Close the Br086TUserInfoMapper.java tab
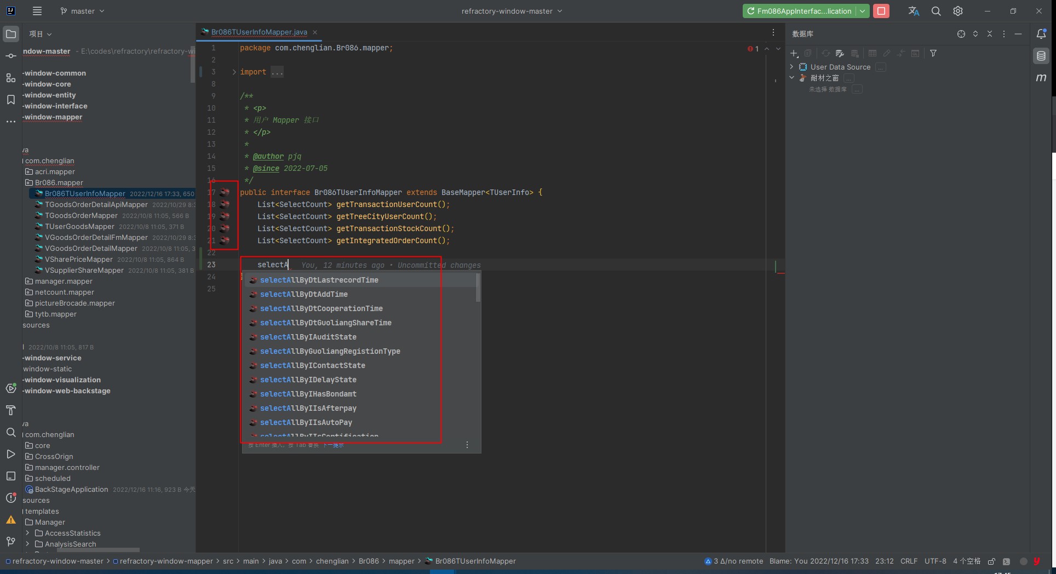Image resolution: width=1056 pixels, height=574 pixels. 315,32
